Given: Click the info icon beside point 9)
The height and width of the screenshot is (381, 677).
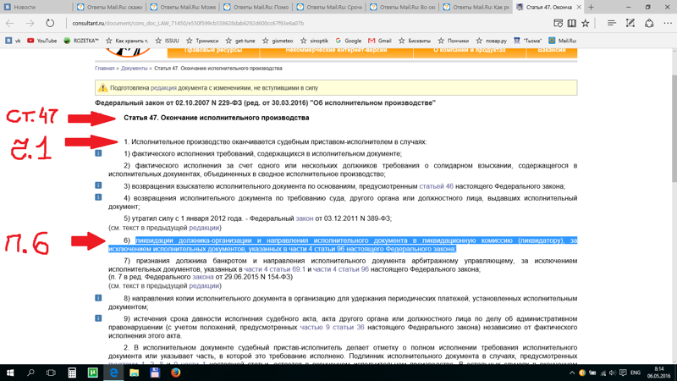Looking at the screenshot, I should coord(98,318).
